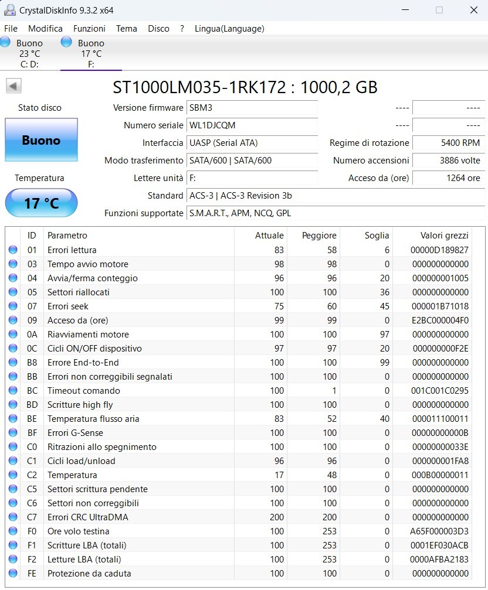Click status orb for Tempo avvio motore row
The image size is (488, 590).
(x=13, y=264)
